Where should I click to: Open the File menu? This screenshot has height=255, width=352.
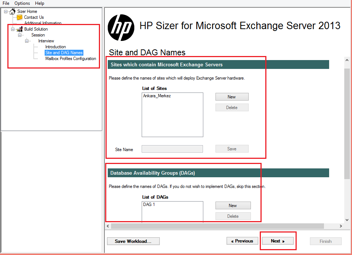pyautogui.click(x=6, y=3)
